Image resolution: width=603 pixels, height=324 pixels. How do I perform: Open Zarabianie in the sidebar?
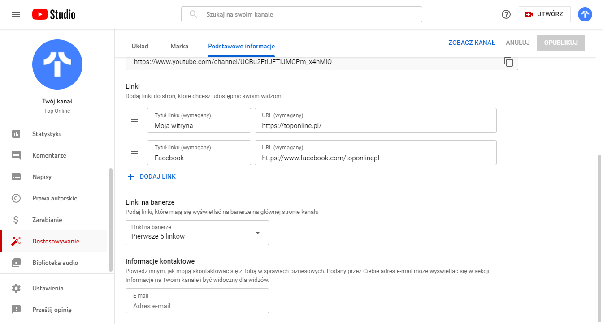[x=54, y=220]
